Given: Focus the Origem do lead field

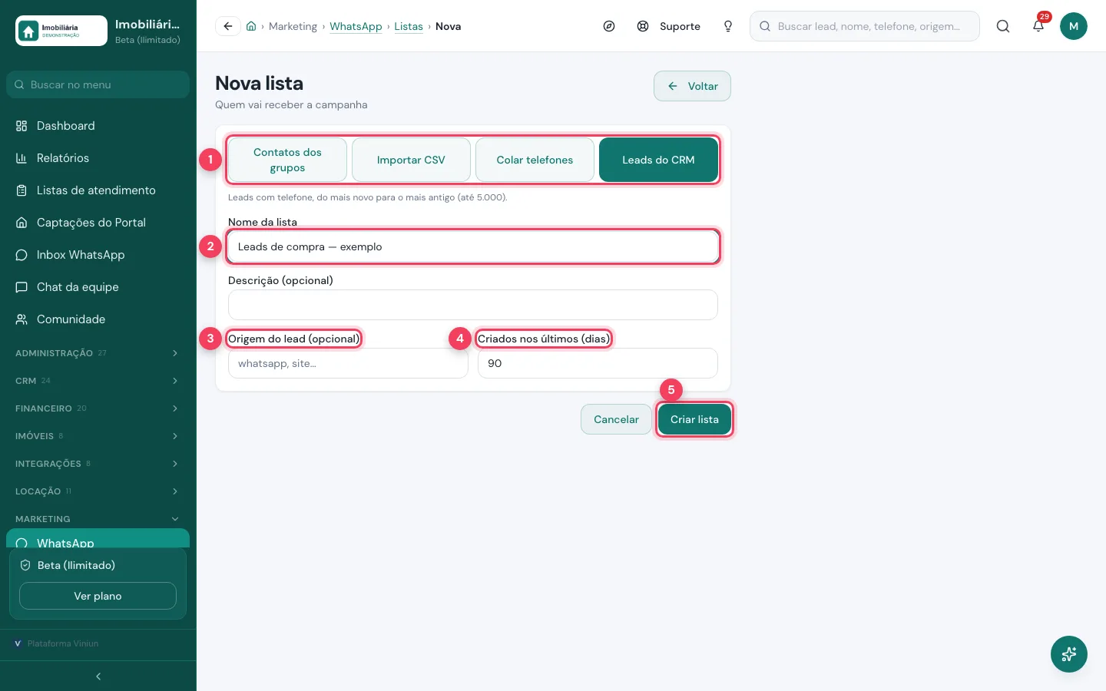Looking at the screenshot, I should [x=348, y=363].
